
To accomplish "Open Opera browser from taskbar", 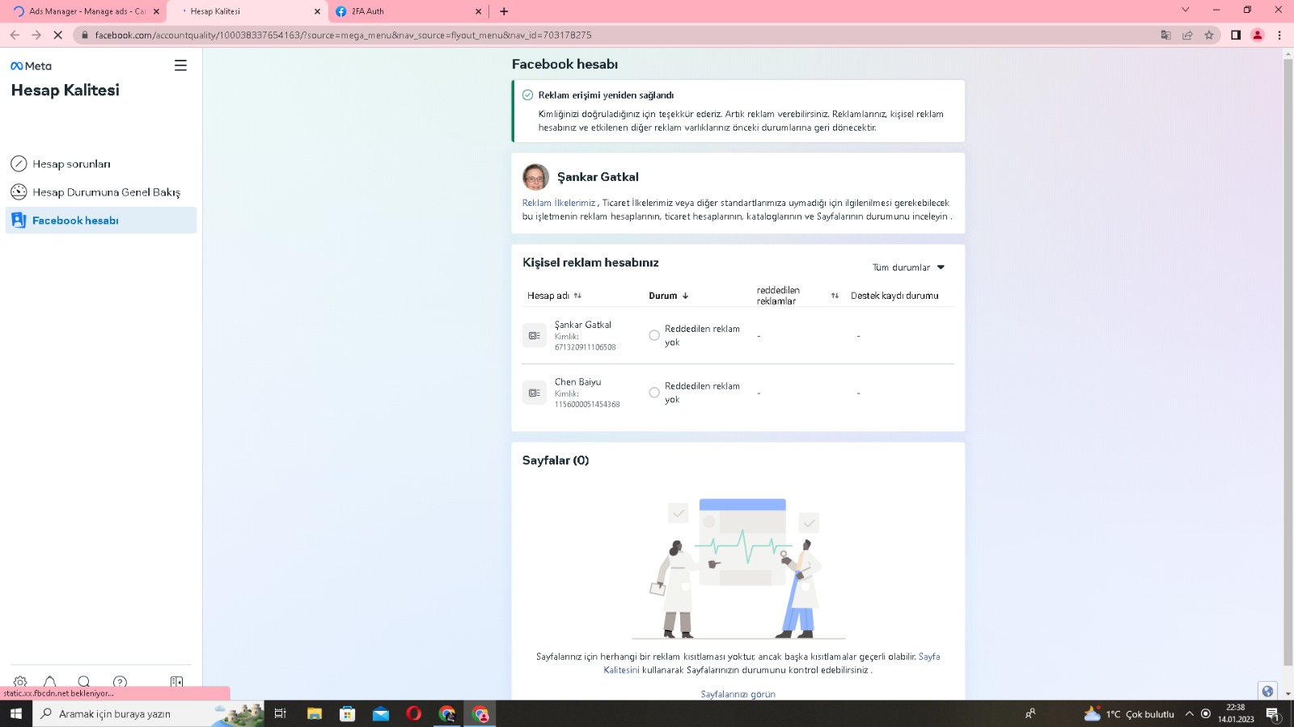I will [413, 713].
